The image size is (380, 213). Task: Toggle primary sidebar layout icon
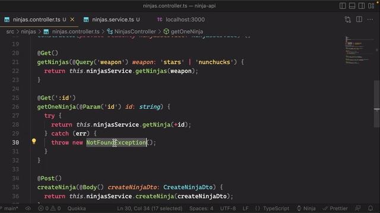(x=343, y=6)
